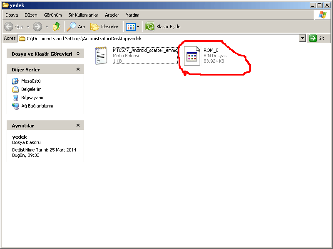Expand the address bar dropdown arrow
Screen dimensions: 333x249
tap(303, 38)
